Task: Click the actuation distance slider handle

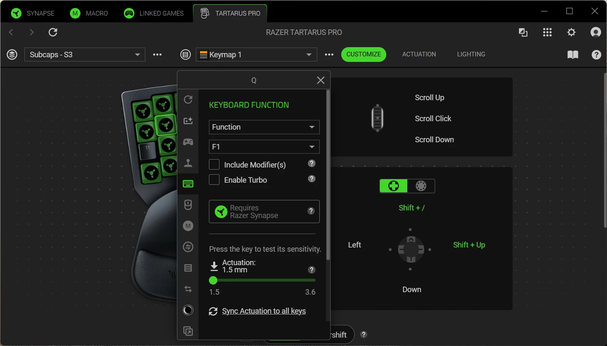Action: click(213, 280)
